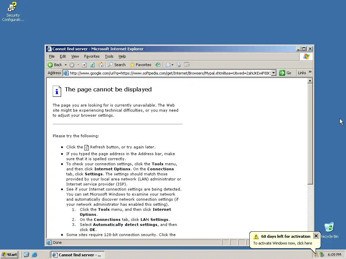Viewport: 346px width, 259px height.
Task: Click the Start button
Action: coord(9,255)
